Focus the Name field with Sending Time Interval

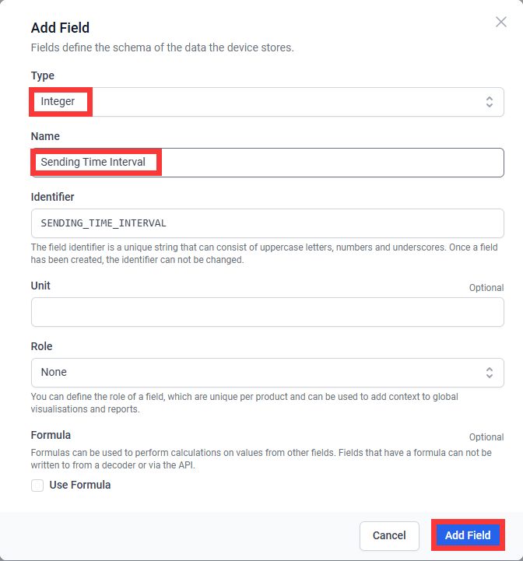(268, 163)
